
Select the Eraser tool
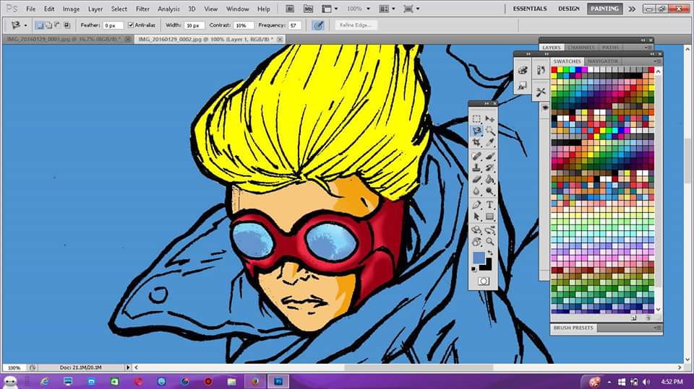pyautogui.click(x=476, y=179)
